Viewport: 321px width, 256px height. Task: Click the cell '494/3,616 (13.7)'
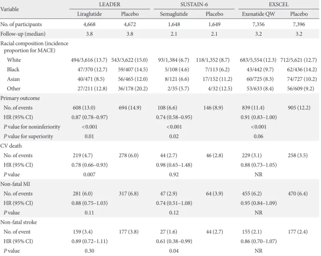click(89, 60)
